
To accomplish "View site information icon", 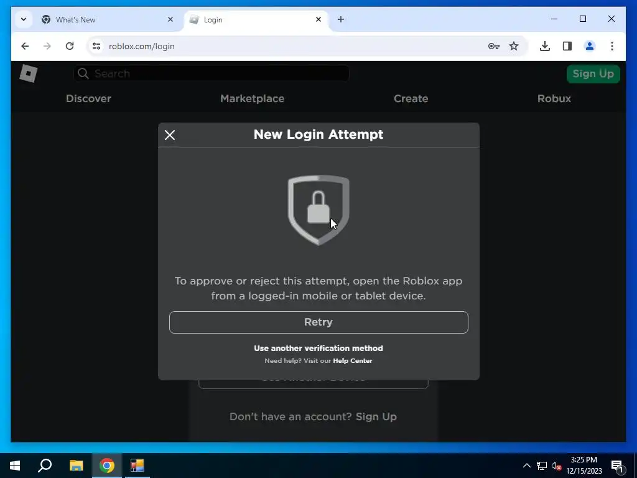I will pos(96,46).
